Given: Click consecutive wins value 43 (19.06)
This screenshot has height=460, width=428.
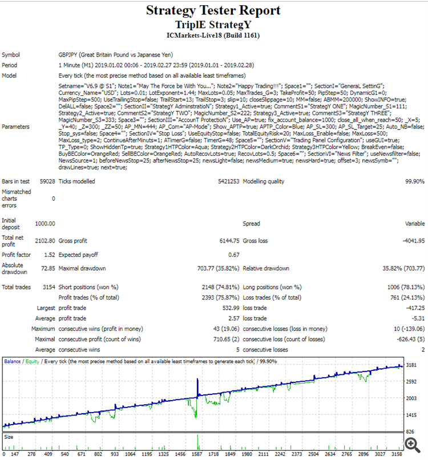Looking at the screenshot, I should 226,329.
